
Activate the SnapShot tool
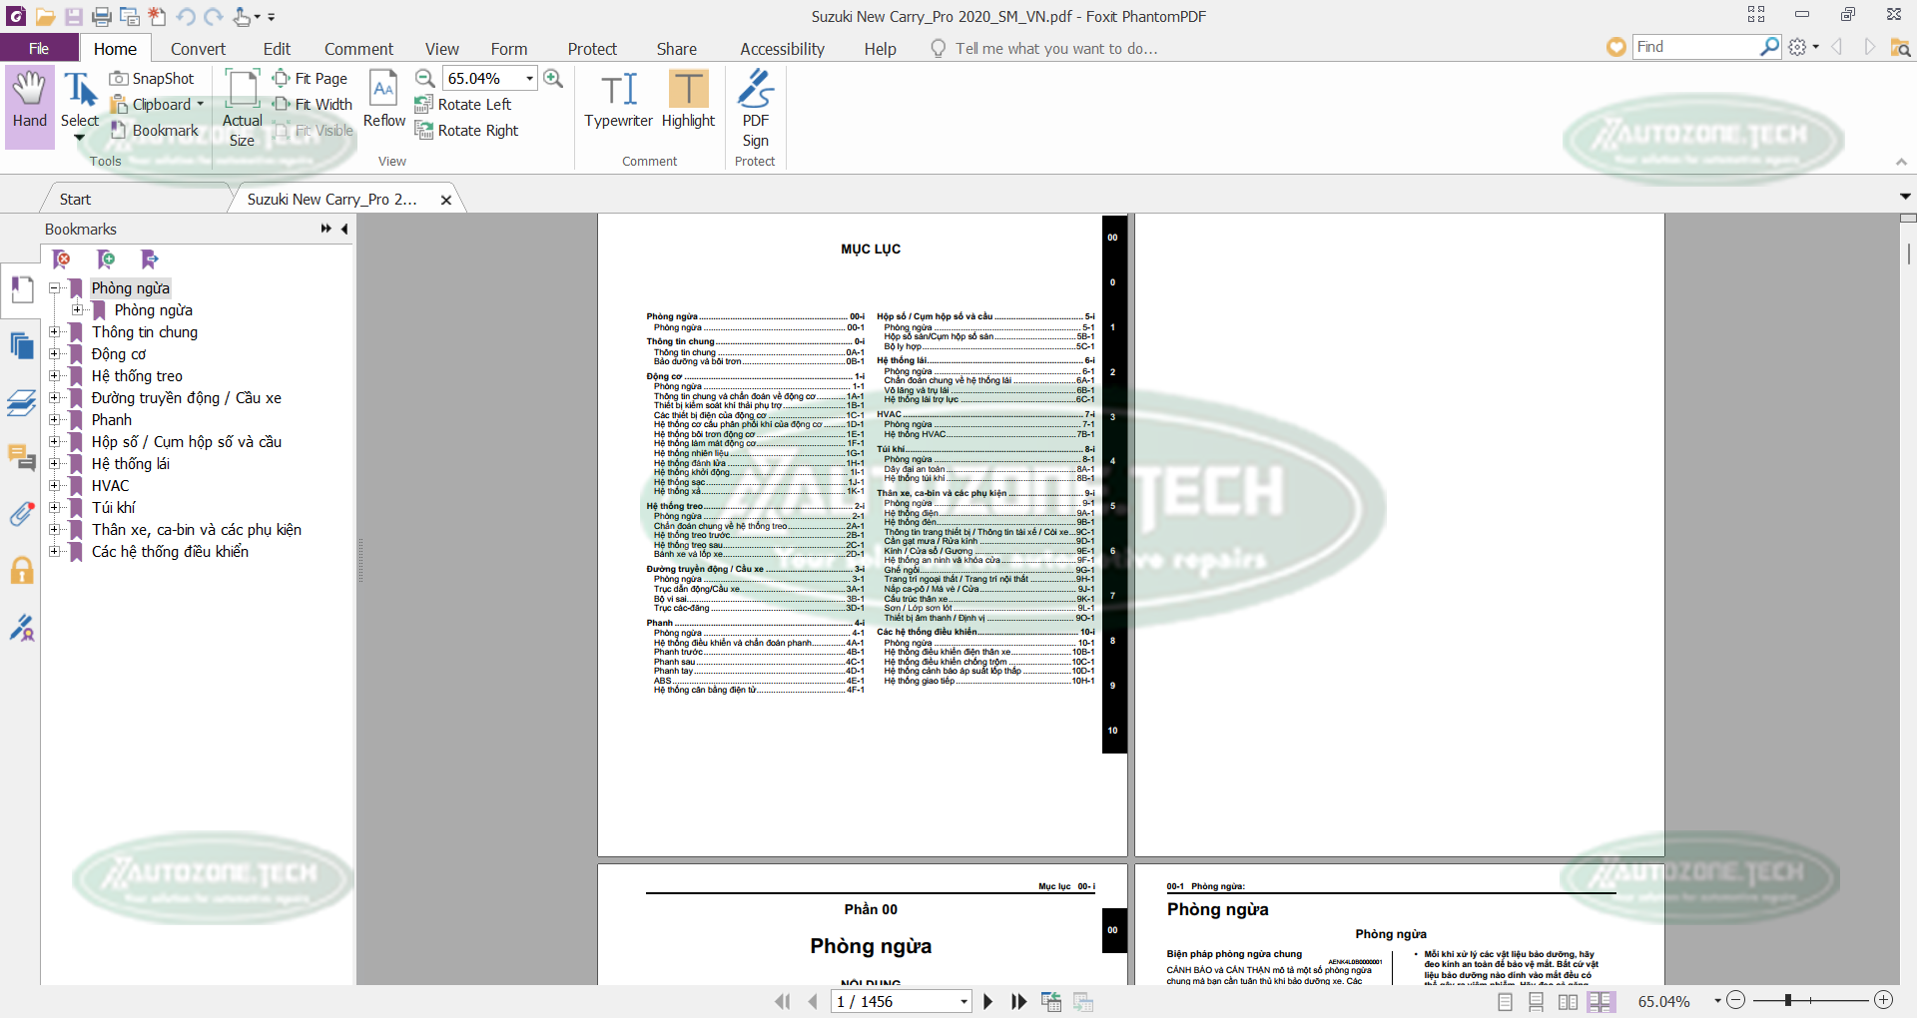pos(153,78)
